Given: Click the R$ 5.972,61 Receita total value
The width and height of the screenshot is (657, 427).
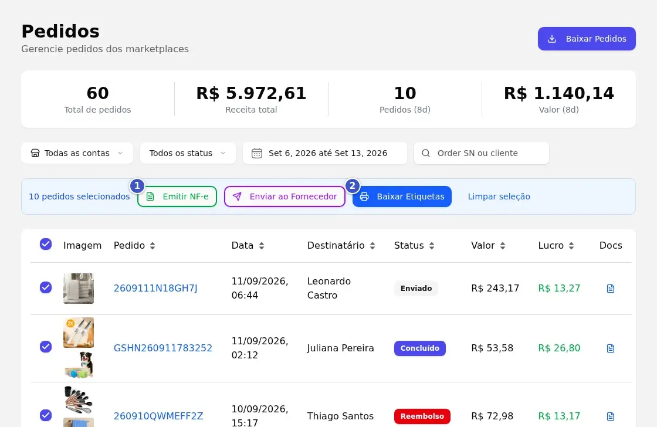Looking at the screenshot, I should (x=252, y=93).
